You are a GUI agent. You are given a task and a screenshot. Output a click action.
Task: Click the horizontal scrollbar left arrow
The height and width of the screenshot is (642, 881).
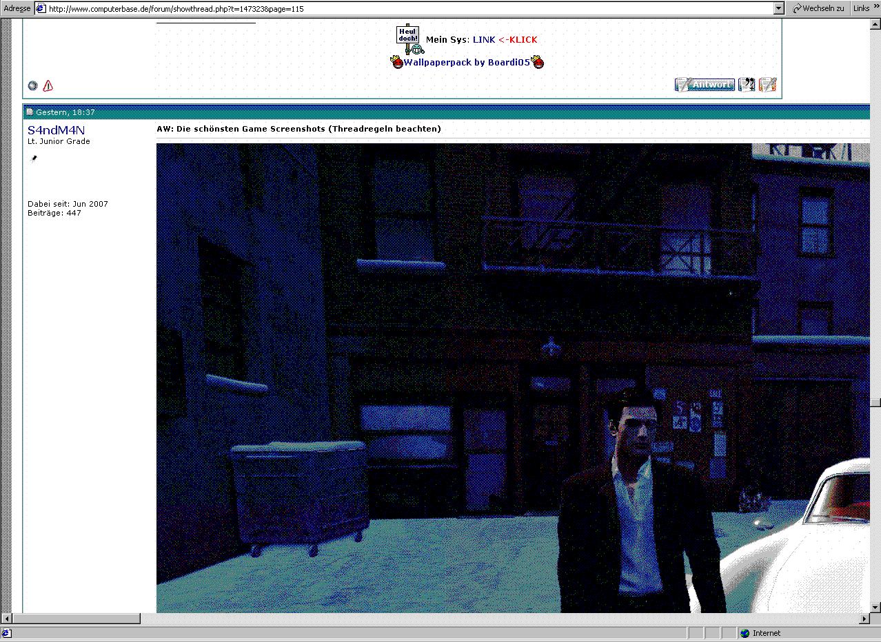pyautogui.click(x=6, y=619)
